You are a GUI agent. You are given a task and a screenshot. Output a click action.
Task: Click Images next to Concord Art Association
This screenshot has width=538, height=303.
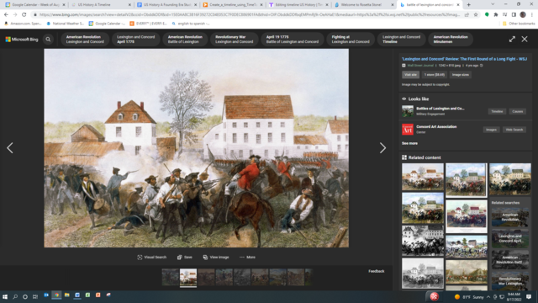(491, 130)
